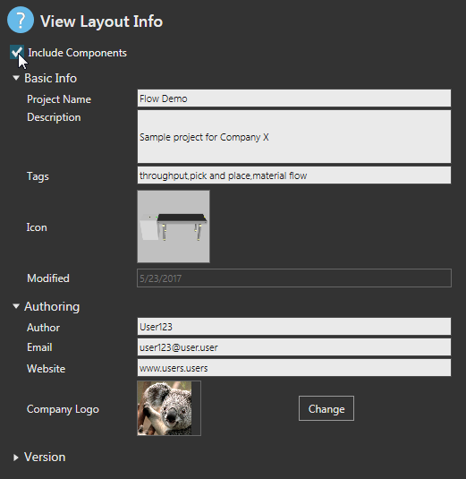
Task: Click the Change button for company logo
Action: click(326, 408)
